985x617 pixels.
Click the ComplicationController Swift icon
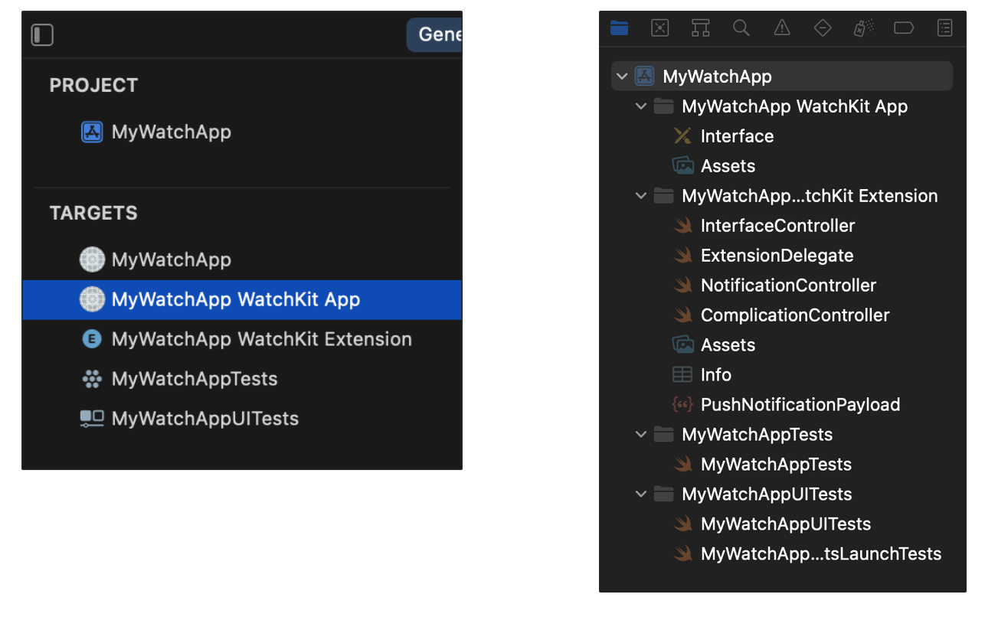[682, 315]
